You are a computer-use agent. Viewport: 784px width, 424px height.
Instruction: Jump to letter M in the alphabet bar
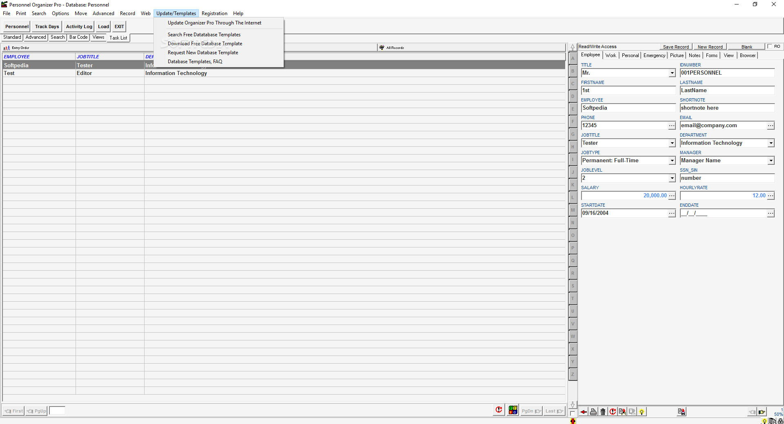click(x=573, y=210)
